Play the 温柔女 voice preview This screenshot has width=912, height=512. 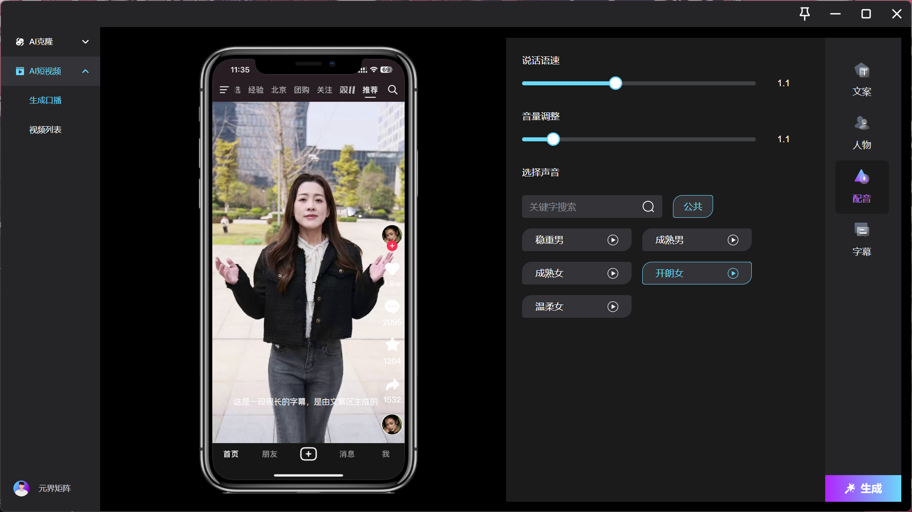coord(612,307)
